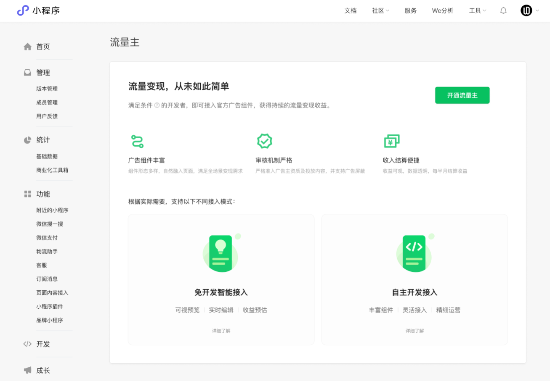
Task: Click the 实时编辑 text
Action: point(221,310)
